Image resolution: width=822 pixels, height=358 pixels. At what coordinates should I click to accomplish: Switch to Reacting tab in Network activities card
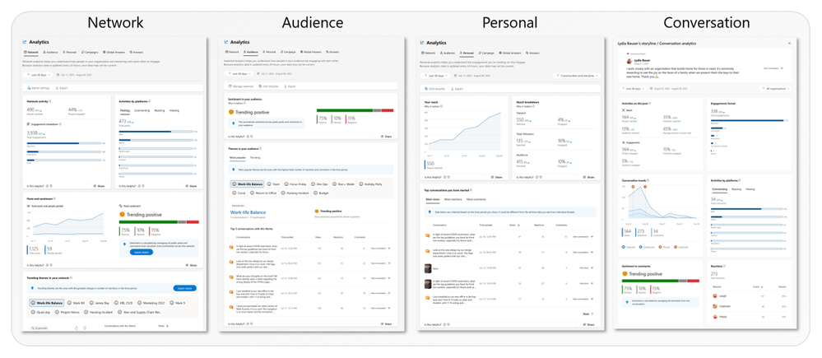(160, 110)
